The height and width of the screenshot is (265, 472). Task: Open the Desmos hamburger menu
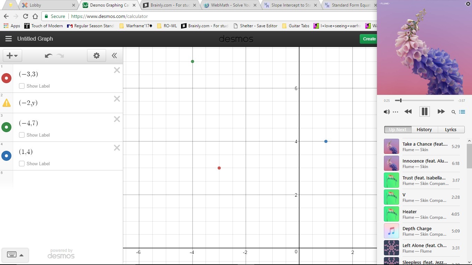[x=9, y=39]
